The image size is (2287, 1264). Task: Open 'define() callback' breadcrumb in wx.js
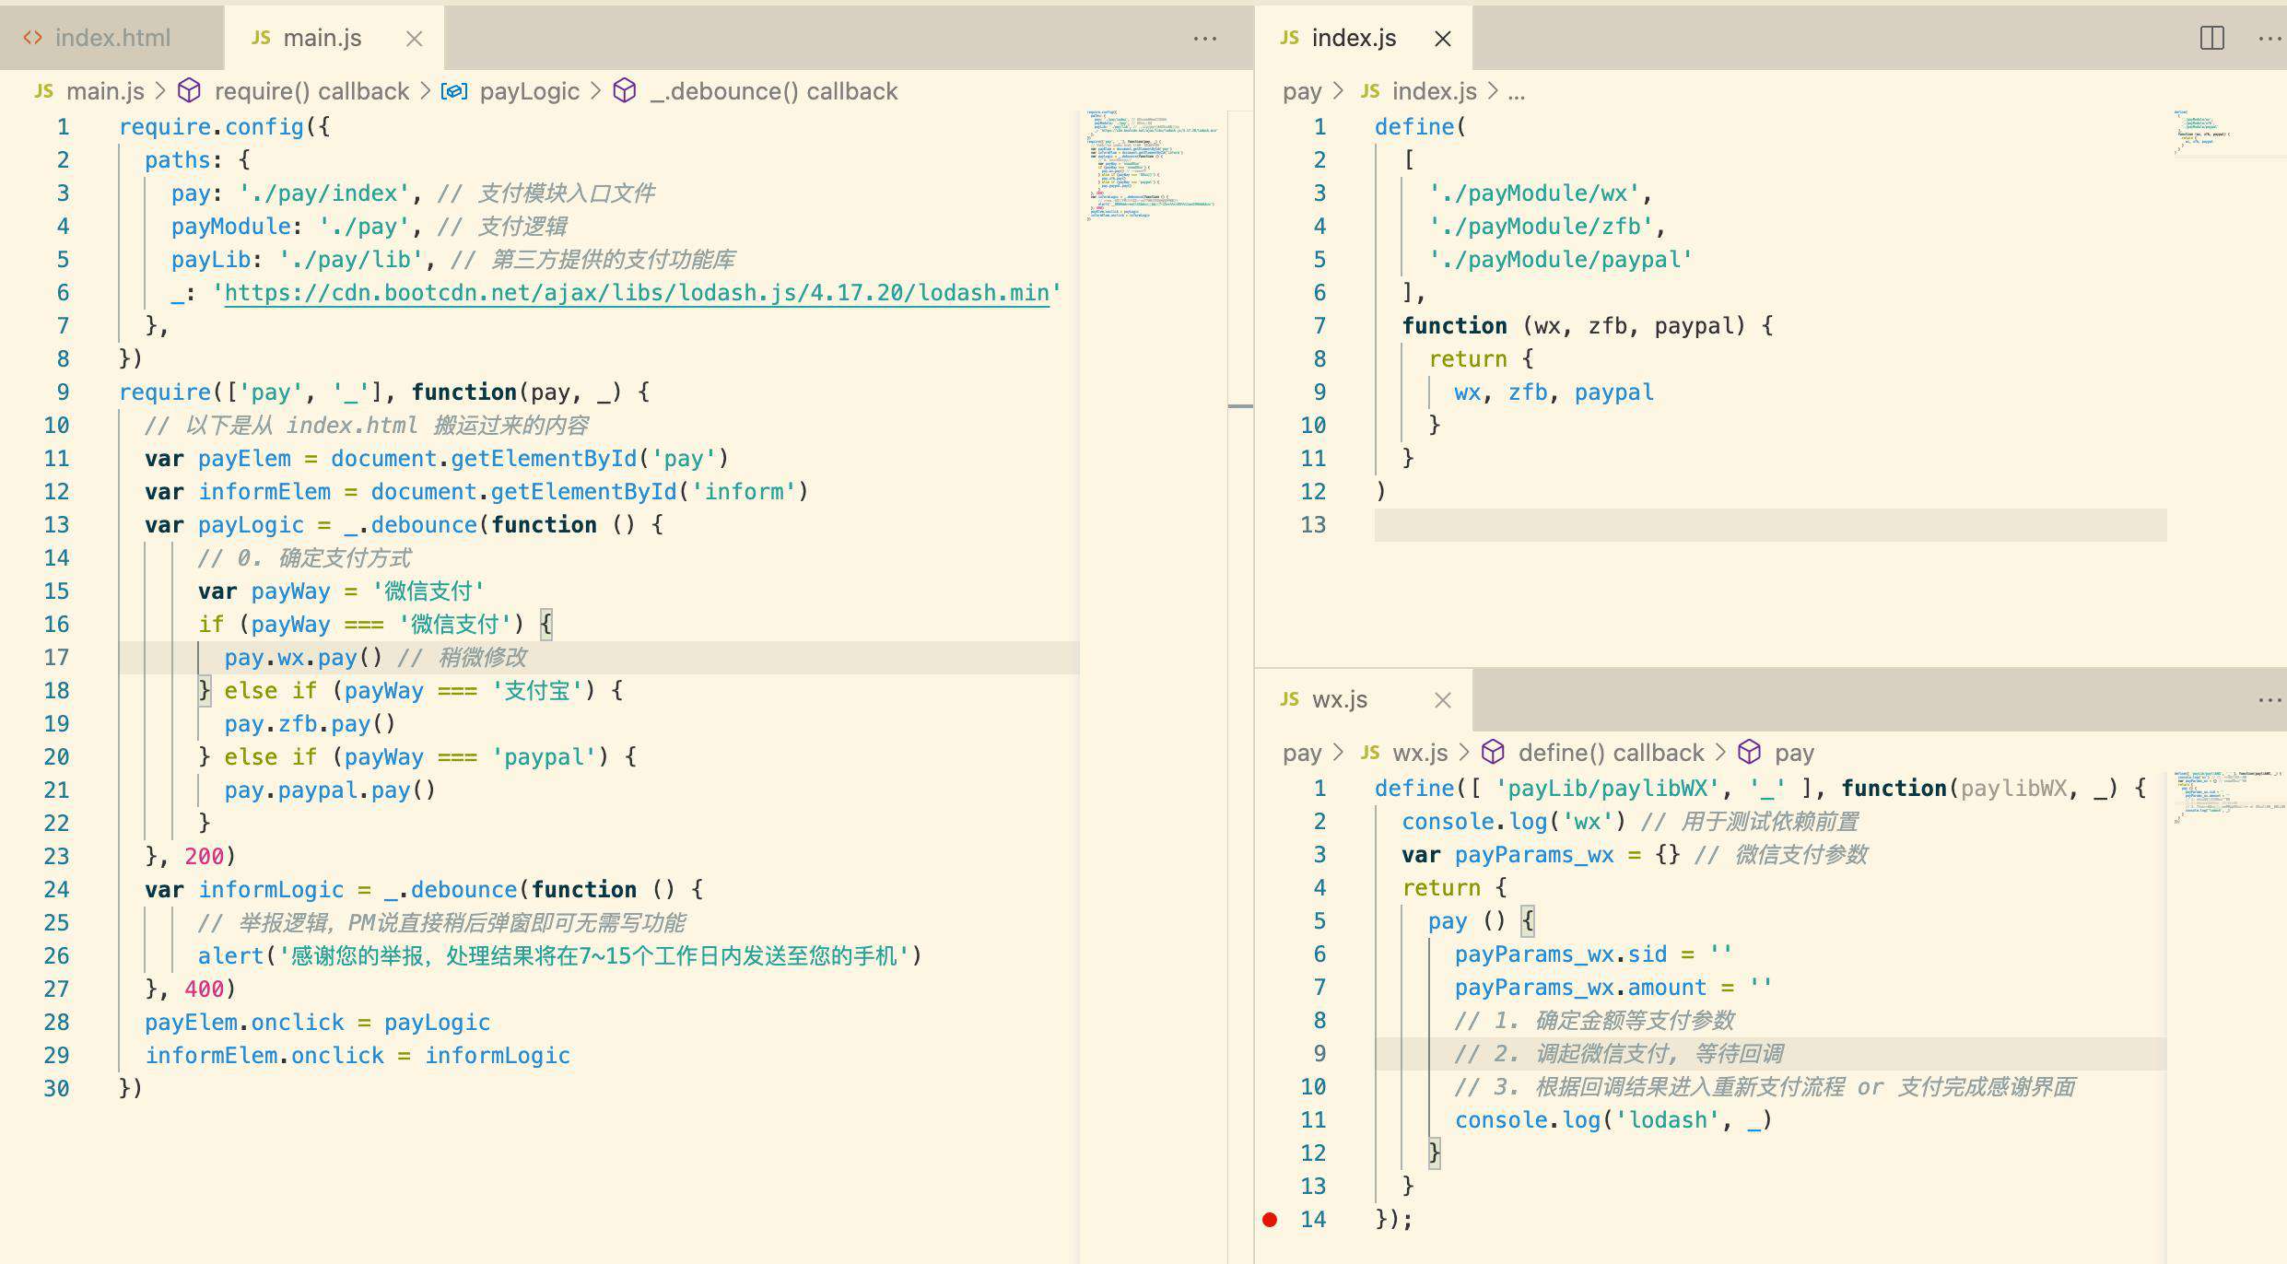[x=1611, y=753]
